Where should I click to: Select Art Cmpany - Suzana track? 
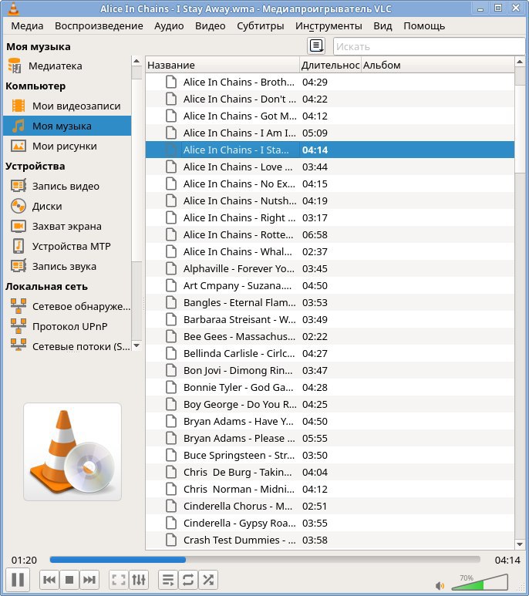click(330, 285)
